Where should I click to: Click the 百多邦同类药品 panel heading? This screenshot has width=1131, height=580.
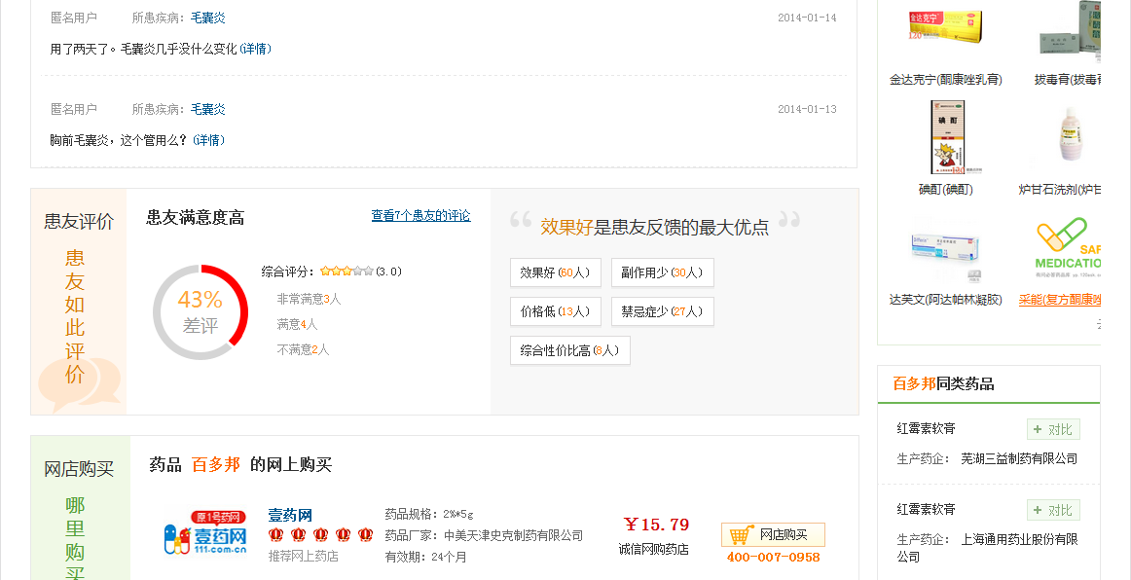(x=943, y=383)
